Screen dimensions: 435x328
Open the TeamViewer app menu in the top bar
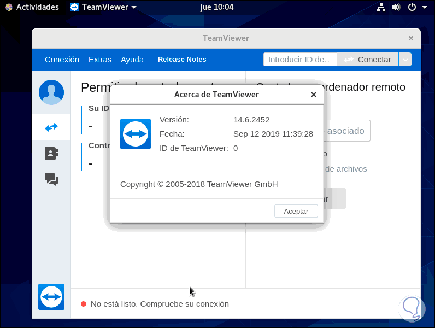pos(103,7)
